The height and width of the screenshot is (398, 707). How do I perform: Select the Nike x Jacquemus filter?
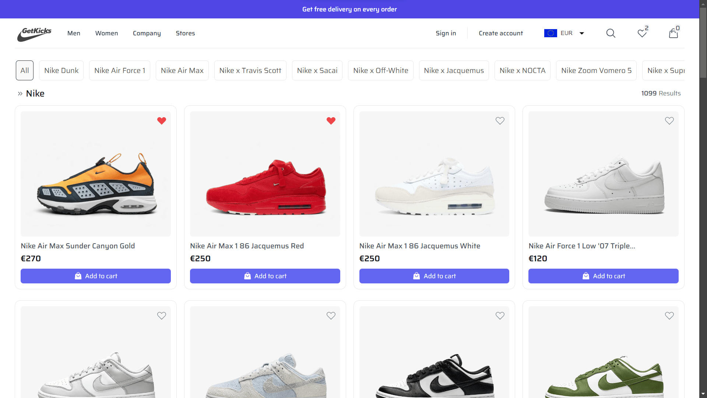454,70
